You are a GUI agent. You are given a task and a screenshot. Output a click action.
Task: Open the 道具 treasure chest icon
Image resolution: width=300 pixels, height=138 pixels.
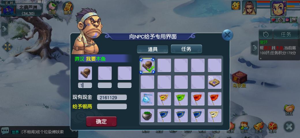pyautogui.click(x=273, y=127)
